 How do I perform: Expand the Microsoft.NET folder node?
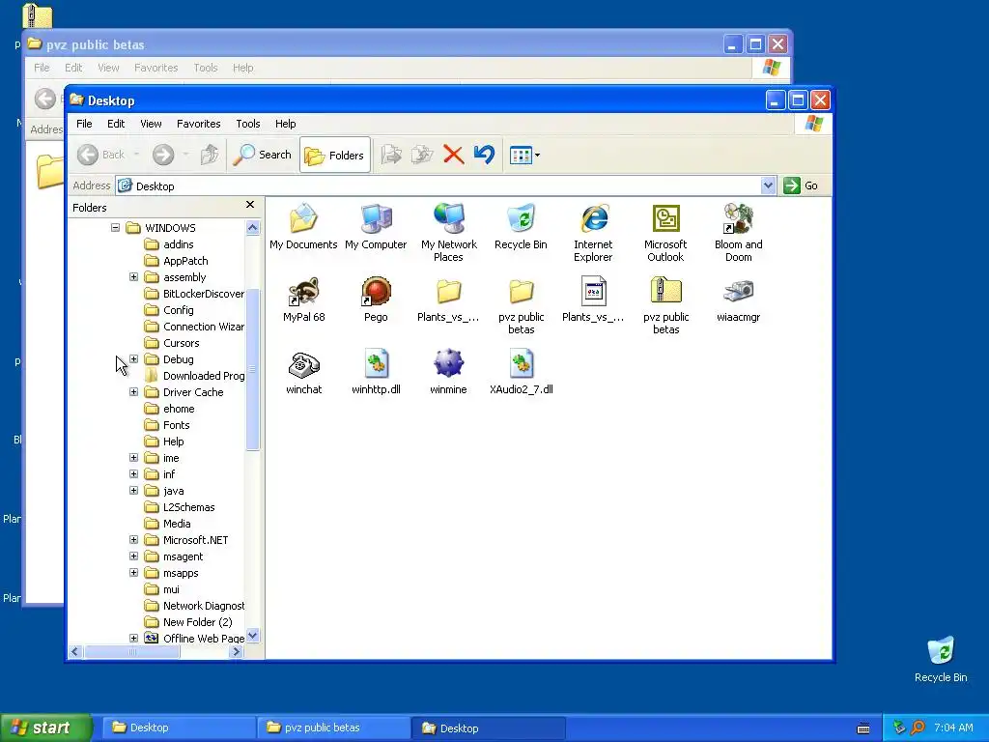point(133,539)
